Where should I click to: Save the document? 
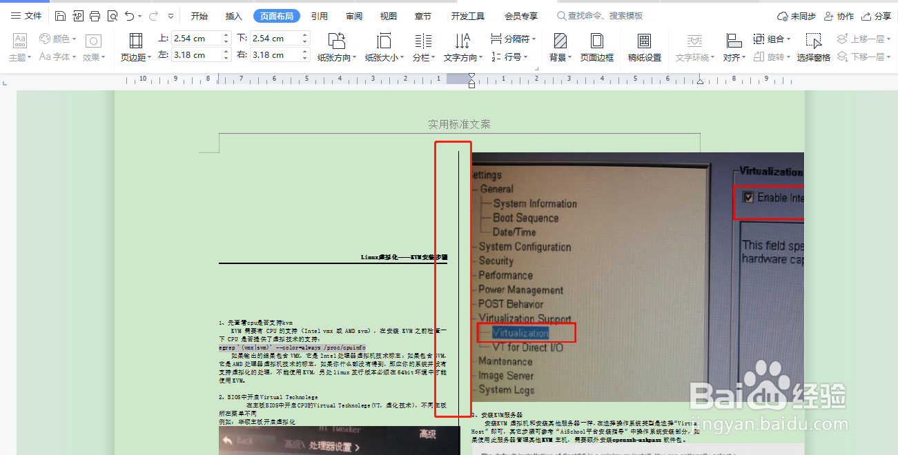tap(60, 15)
